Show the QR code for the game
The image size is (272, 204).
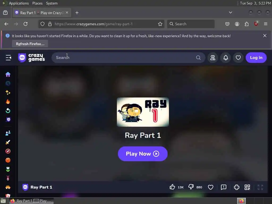(x=247, y=187)
